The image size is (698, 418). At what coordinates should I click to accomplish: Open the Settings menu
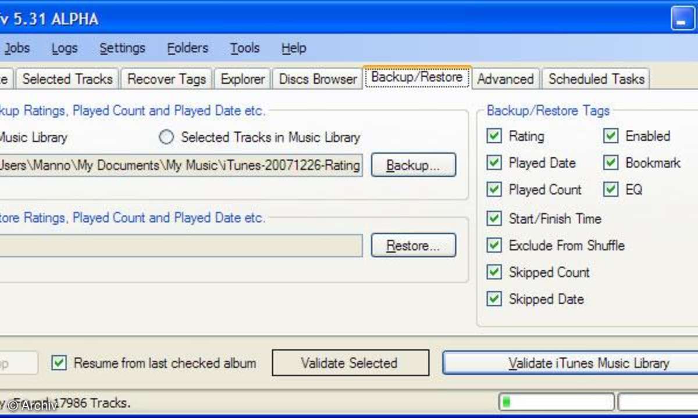point(122,48)
